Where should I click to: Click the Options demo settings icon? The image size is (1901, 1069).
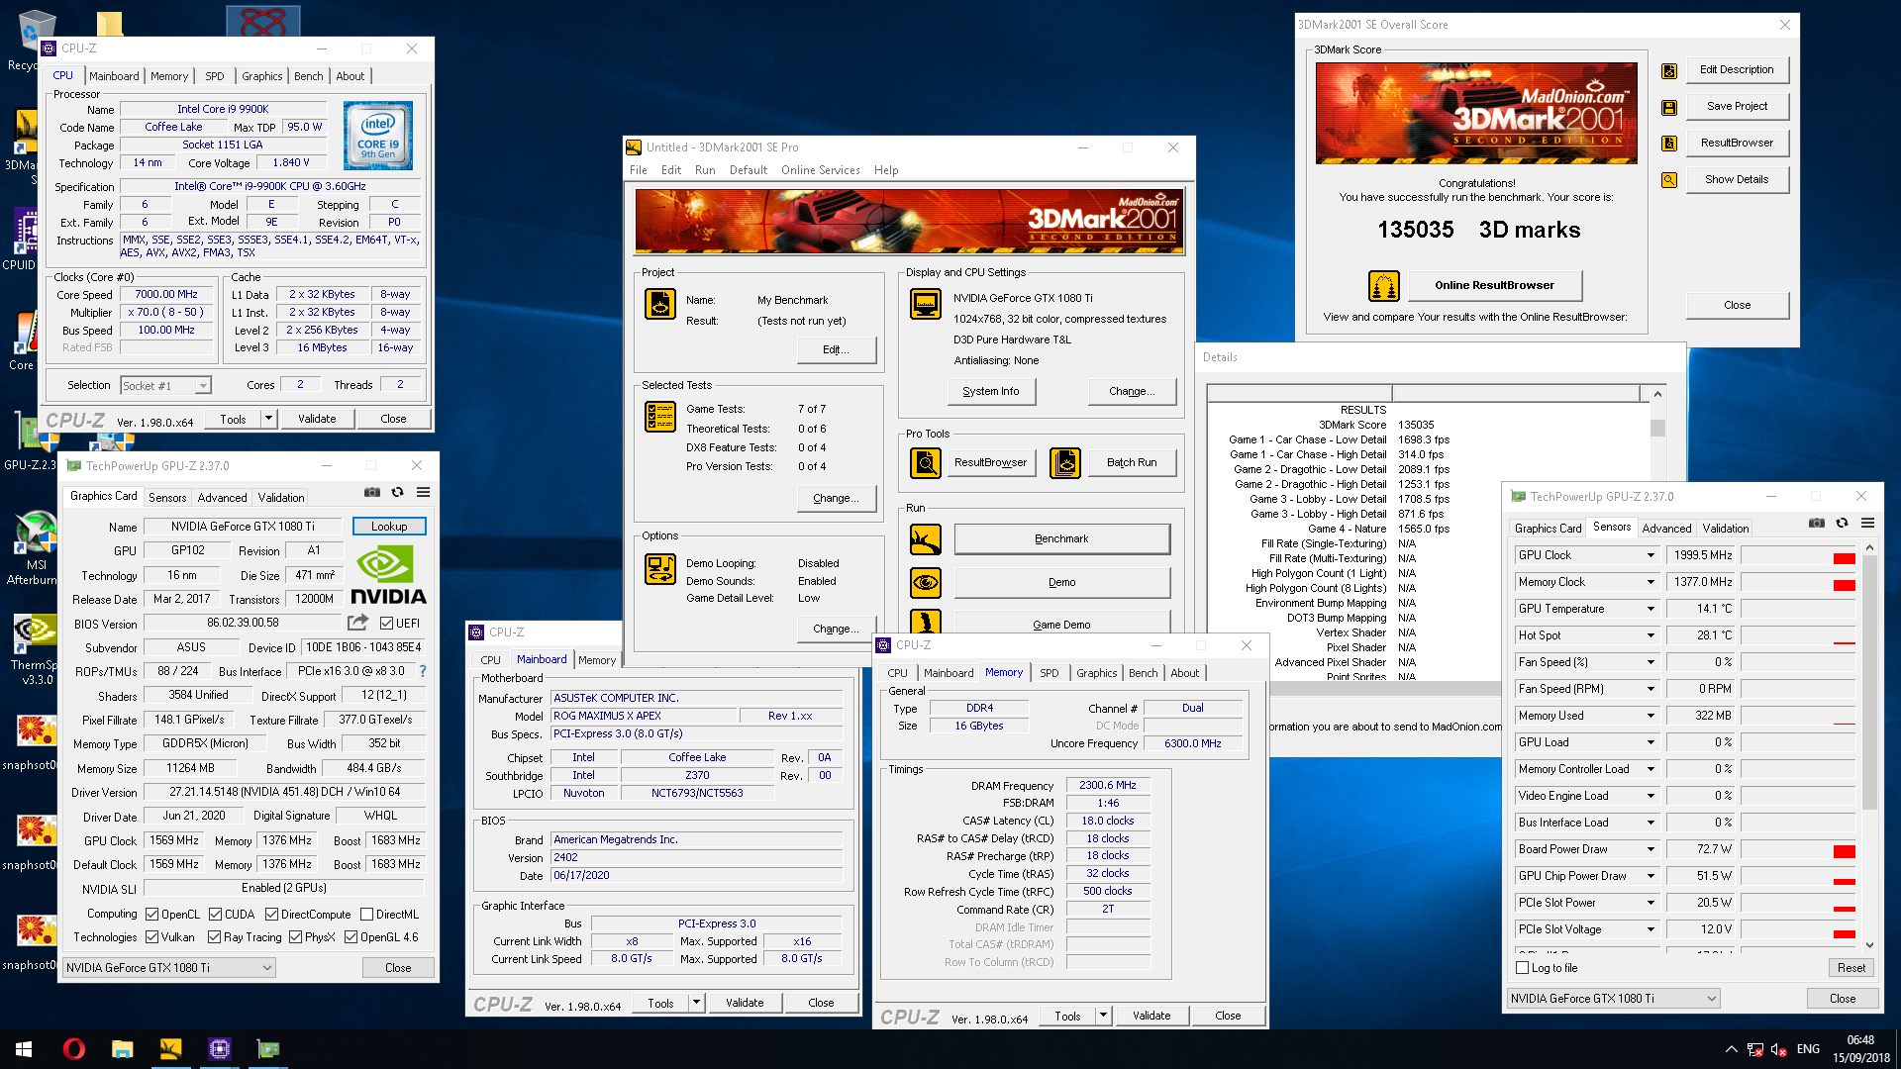(659, 569)
